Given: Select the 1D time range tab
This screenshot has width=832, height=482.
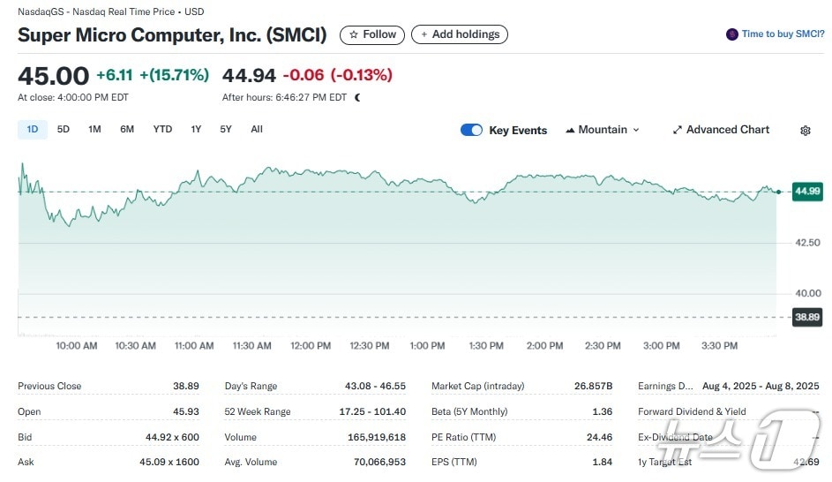Looking at the screenshot, I should point(33,130).
